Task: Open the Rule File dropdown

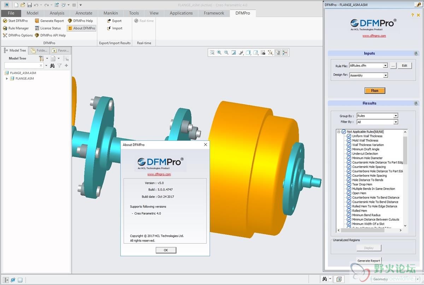Action: [x=385, y=66]
